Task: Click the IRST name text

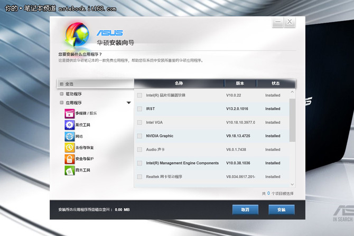Action: pyautogui.click(x=151, y=109)
